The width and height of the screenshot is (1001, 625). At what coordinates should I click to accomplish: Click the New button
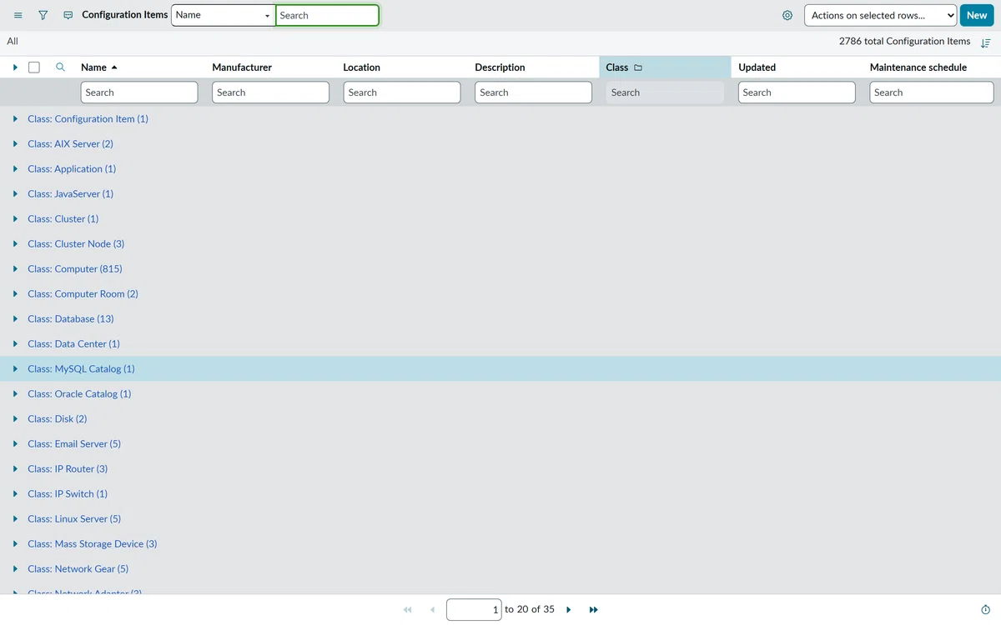click(977, 15)
